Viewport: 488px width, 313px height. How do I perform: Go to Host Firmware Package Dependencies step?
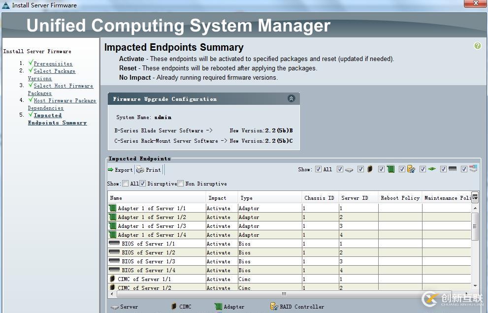(x=62, y=104)
